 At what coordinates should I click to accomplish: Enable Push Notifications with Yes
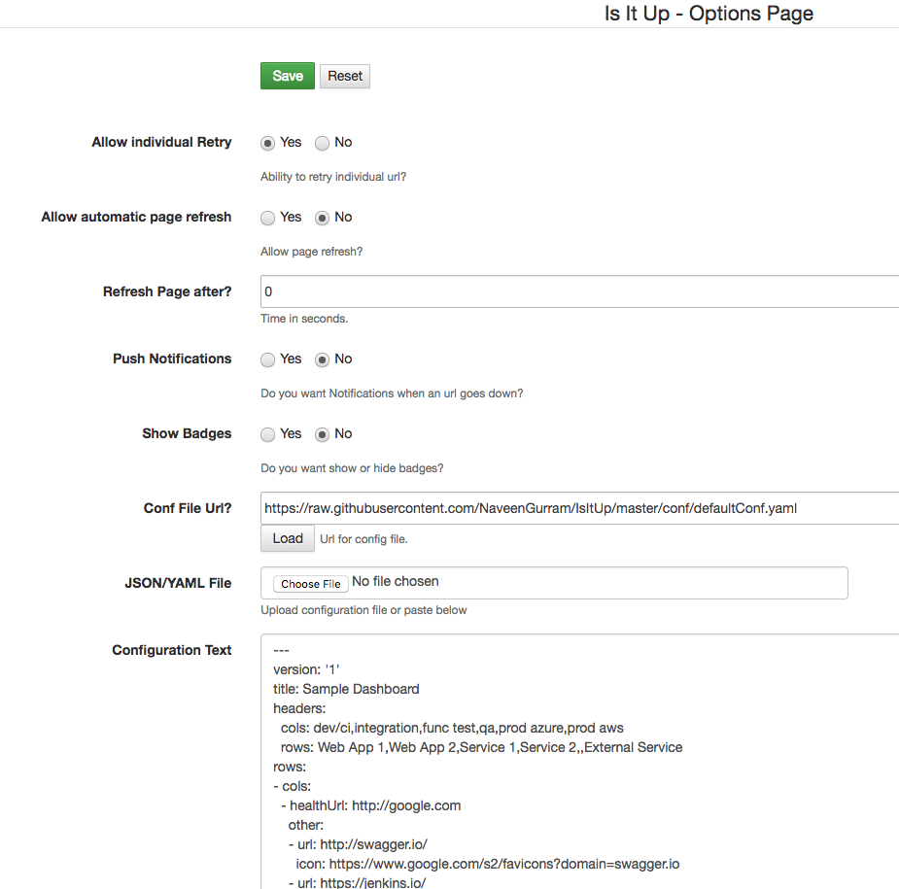(267, 359)
